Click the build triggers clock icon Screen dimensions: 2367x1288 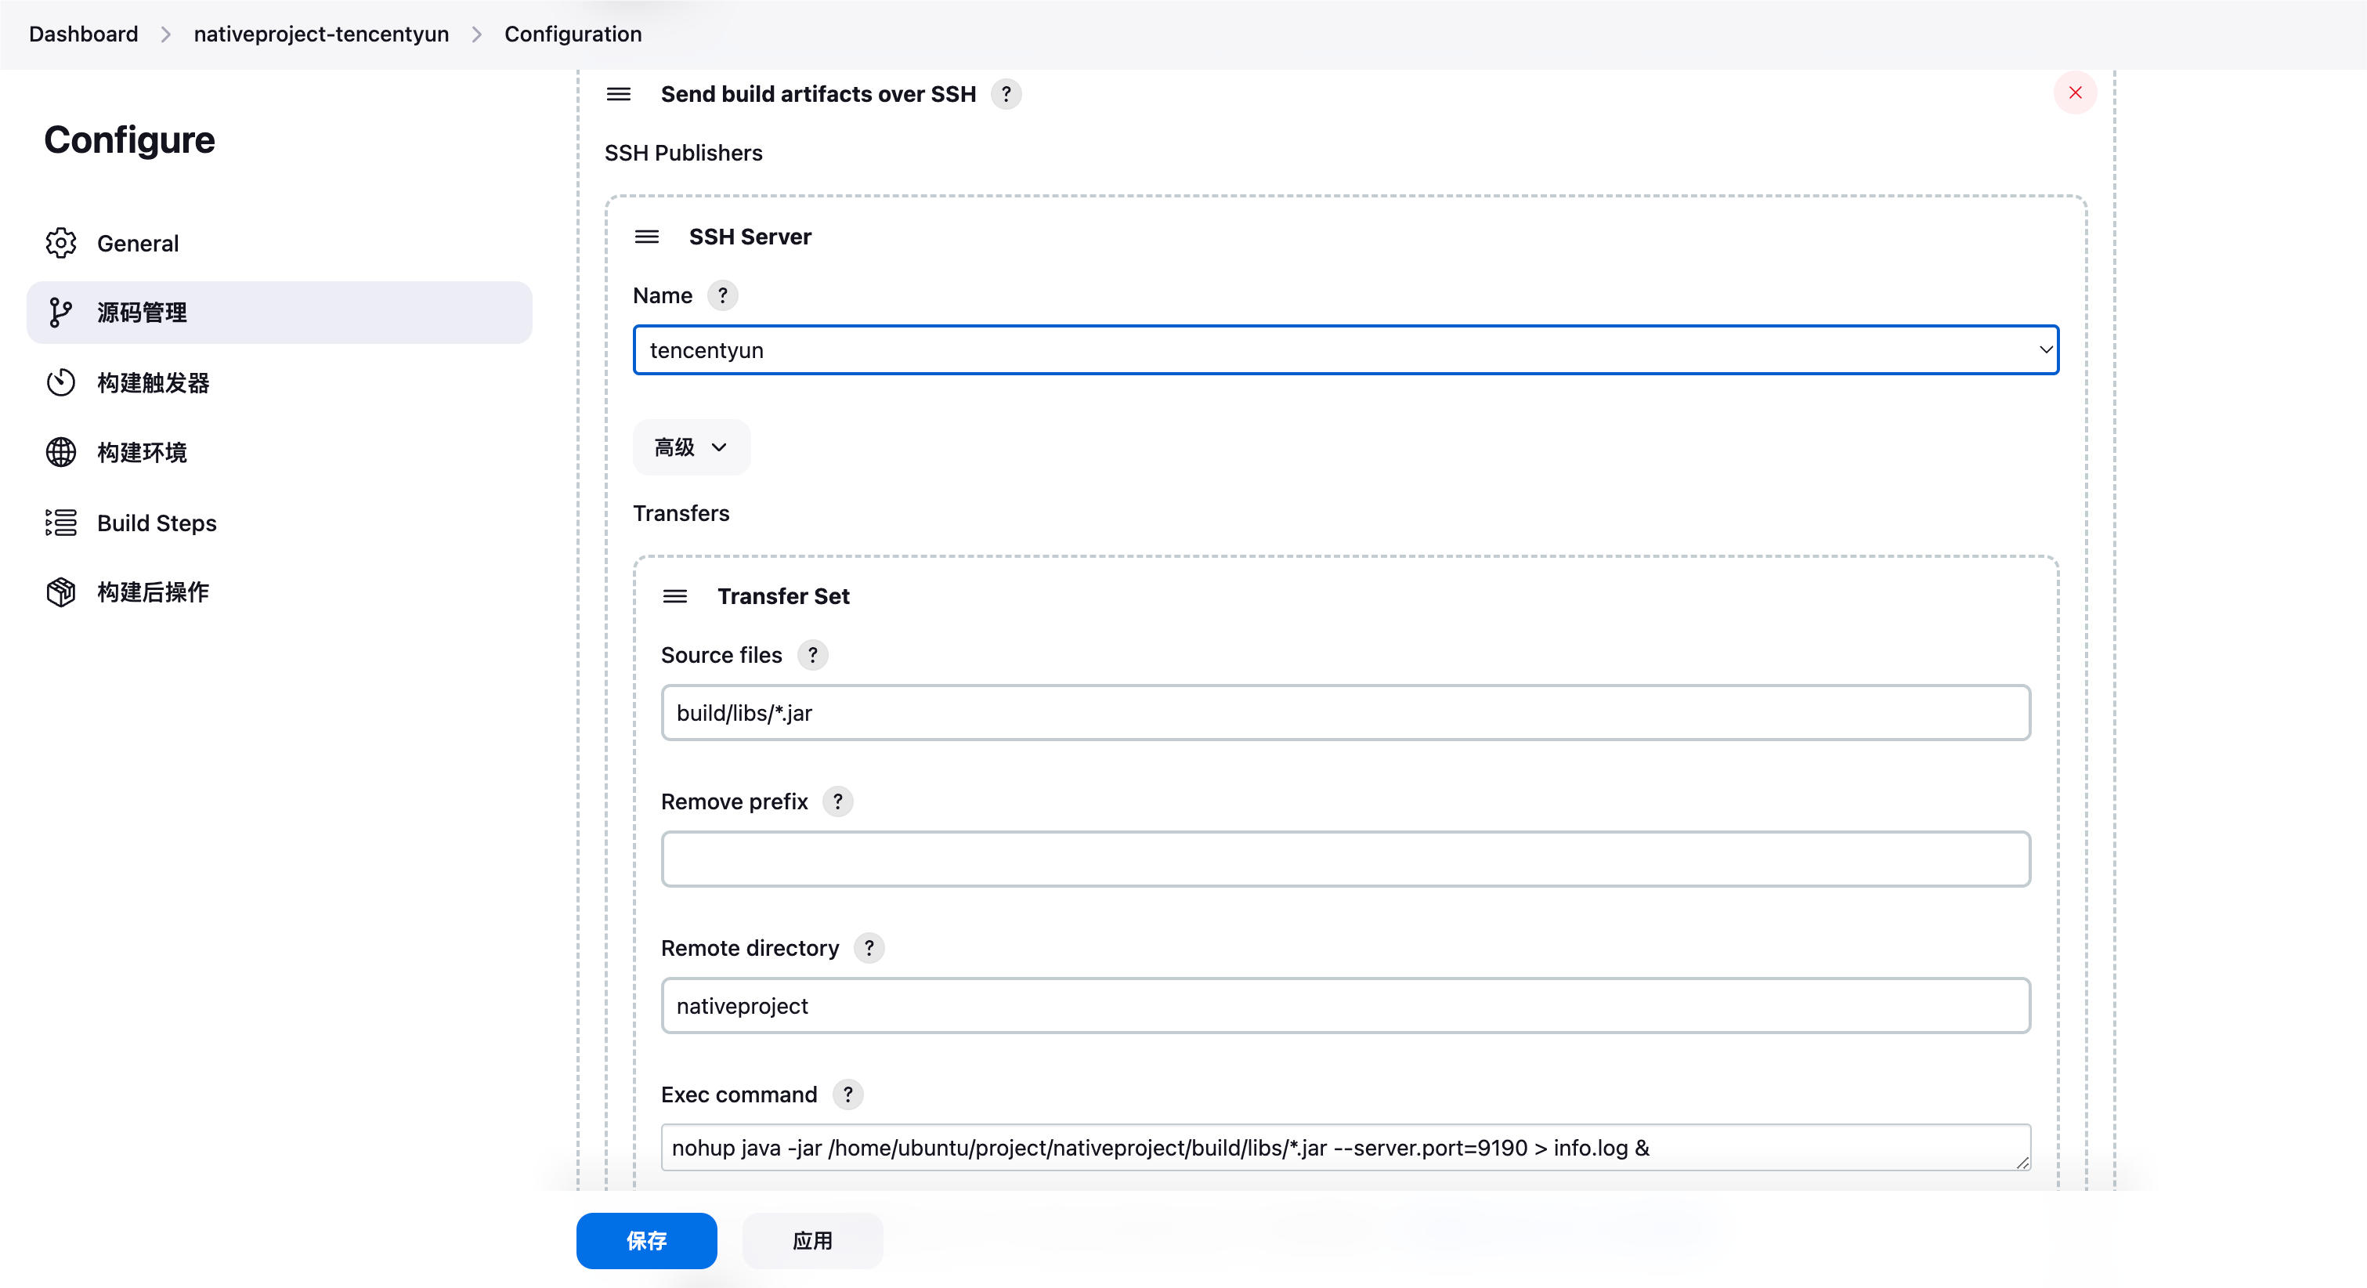(x=60, y=382)
